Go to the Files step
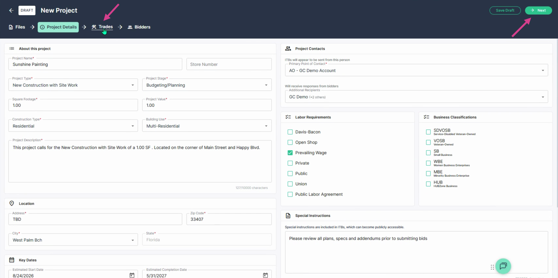Image resolution: width=558 pixels, height=278 pixels. click(x=17, y=27)
